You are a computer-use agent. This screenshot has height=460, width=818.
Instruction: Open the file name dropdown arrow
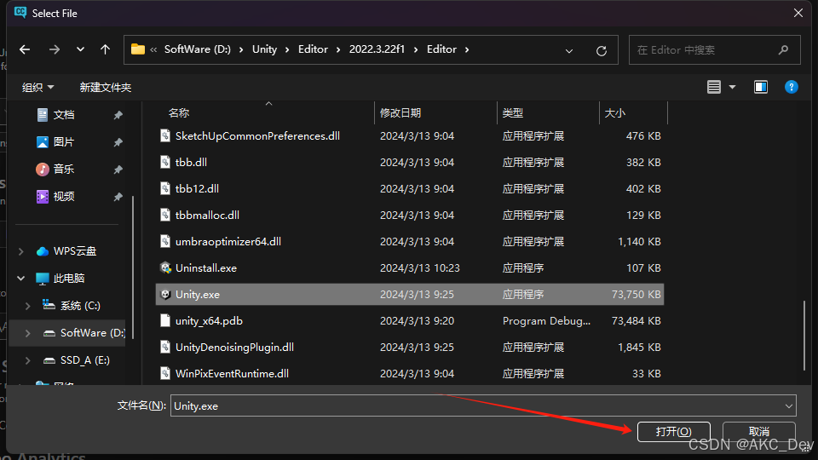[788, 405]
